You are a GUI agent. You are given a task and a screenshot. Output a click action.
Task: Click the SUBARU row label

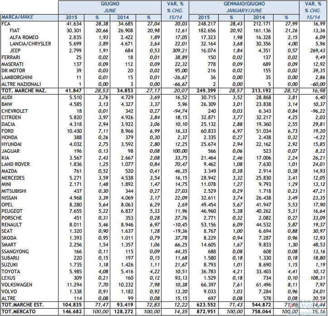(10, 258)
